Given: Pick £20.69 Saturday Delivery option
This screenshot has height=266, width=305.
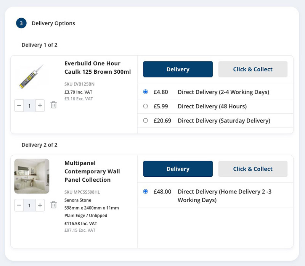Looking at the screenshot, I should pos(145,121).
